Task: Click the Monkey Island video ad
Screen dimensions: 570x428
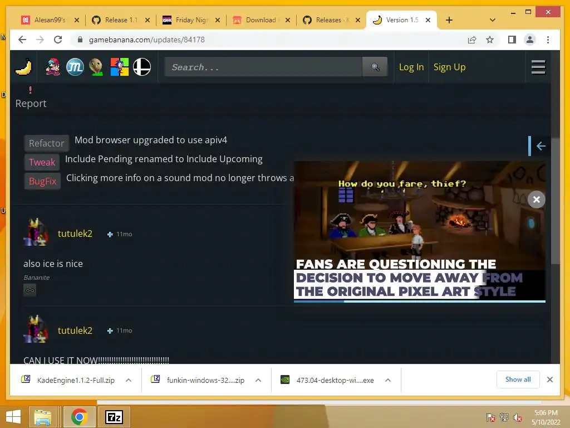Action: (420, 231)
